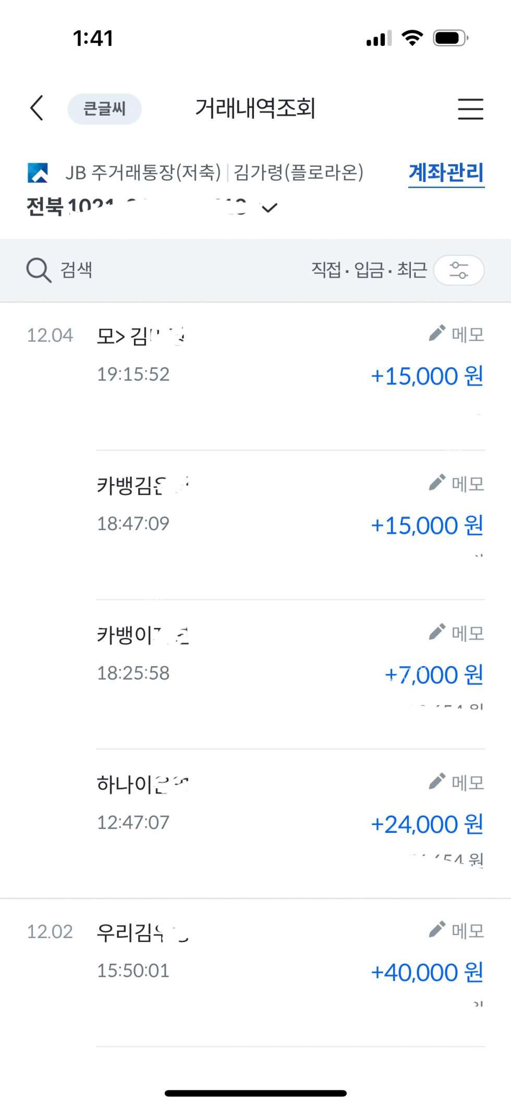The height and width of the screenshot is (1107, 511).
Task: Open the transaction filter settings icon
Action: click(x=459, y=270)
